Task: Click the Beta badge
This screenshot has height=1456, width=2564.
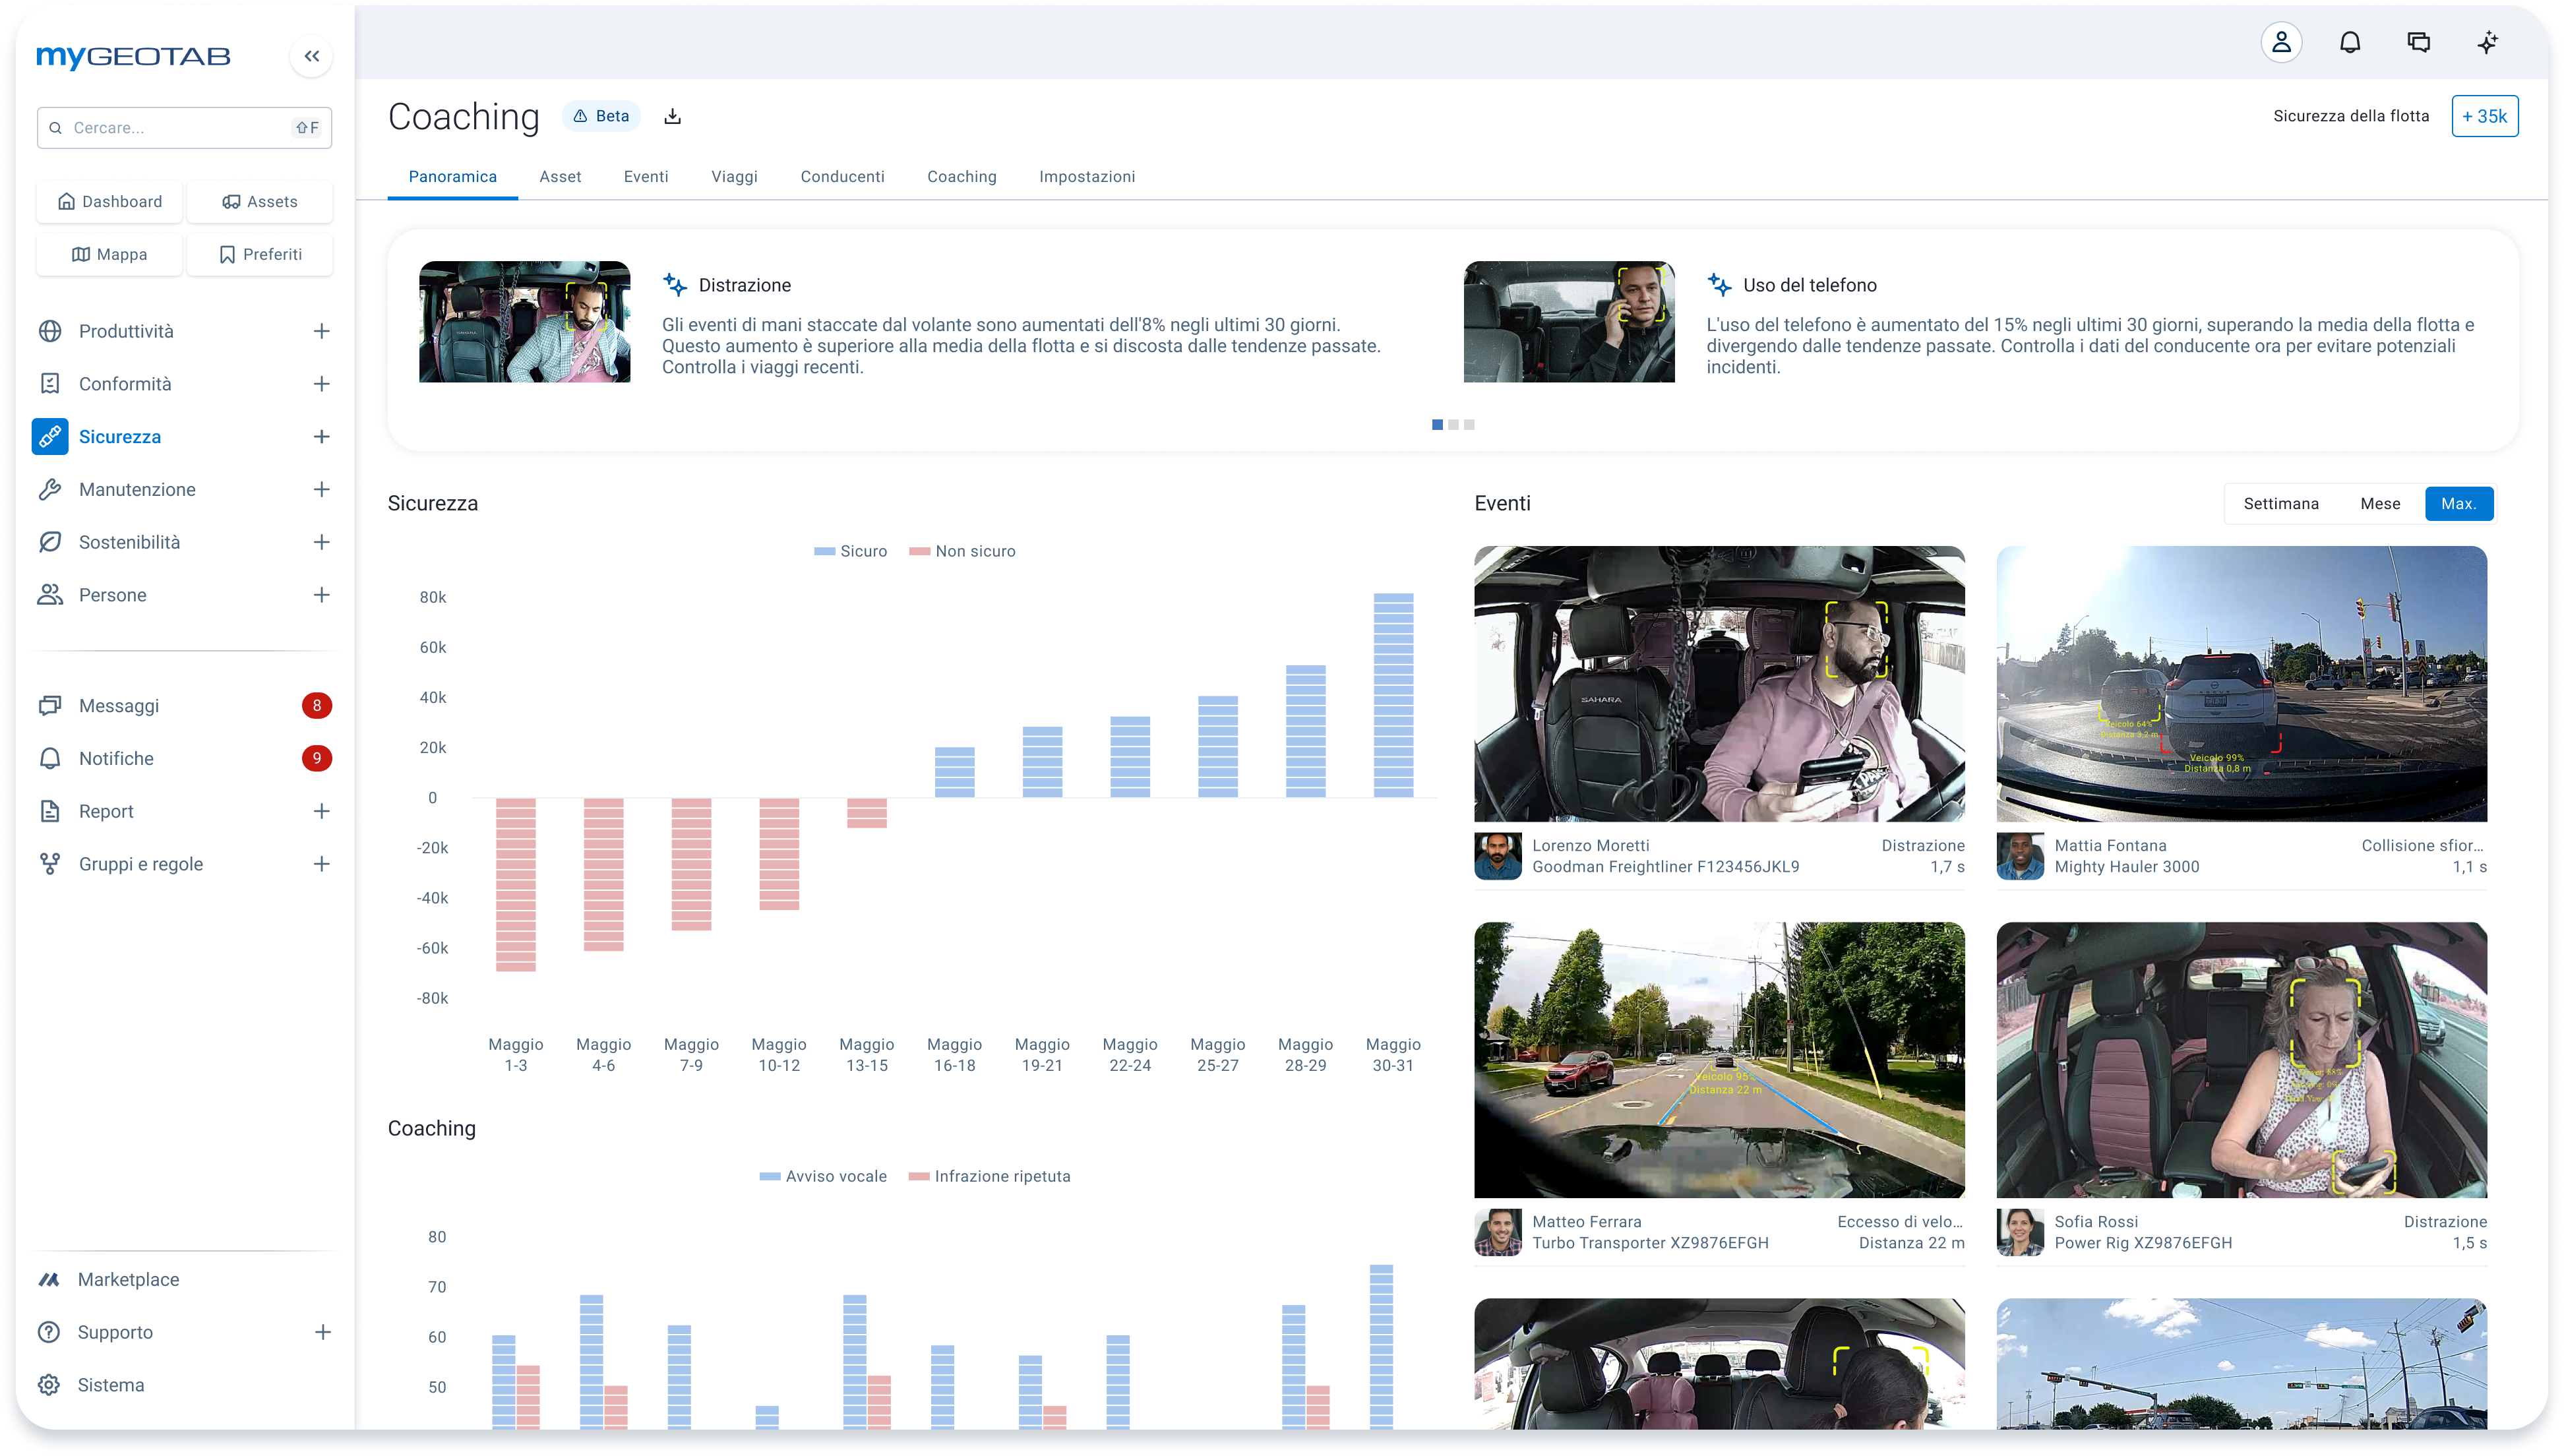Action: 601,116
